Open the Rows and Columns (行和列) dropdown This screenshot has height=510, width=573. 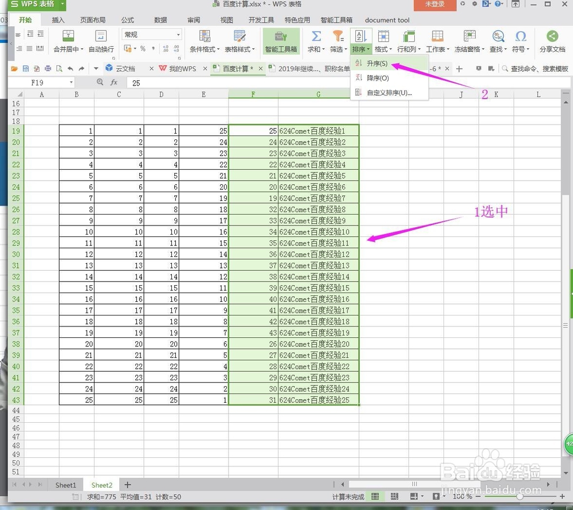(409, 41)
